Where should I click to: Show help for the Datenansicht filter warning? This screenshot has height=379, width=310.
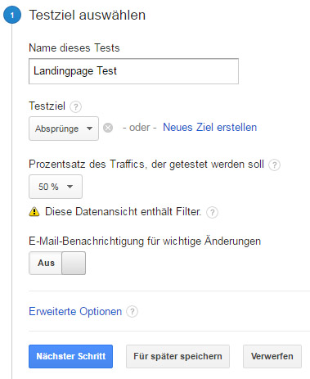click(x=212, y=212)
